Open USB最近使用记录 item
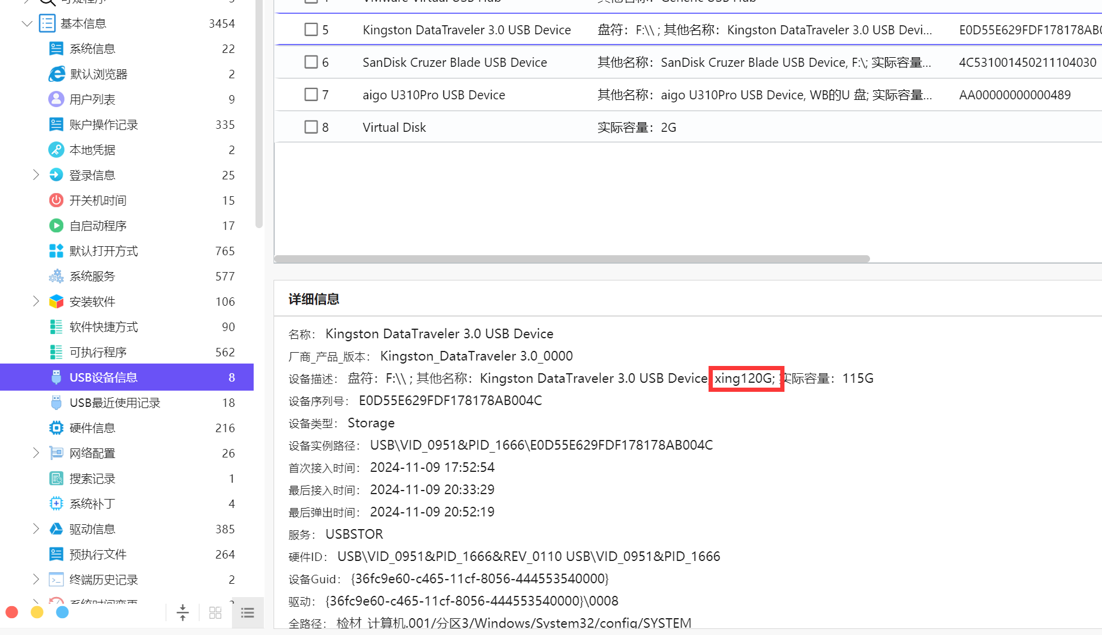 click(x=115, y=403)
